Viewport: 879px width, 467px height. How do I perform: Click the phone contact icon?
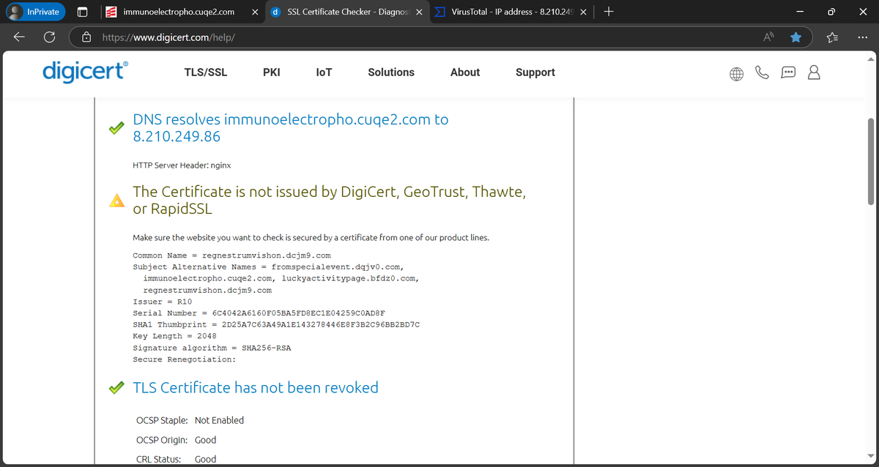763,73
